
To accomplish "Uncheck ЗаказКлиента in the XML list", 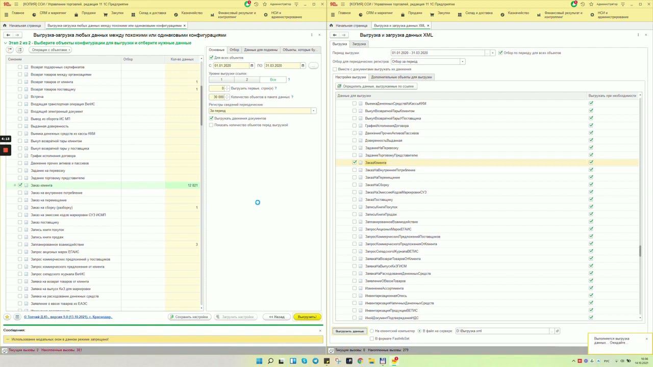I will tap(355, 163).
